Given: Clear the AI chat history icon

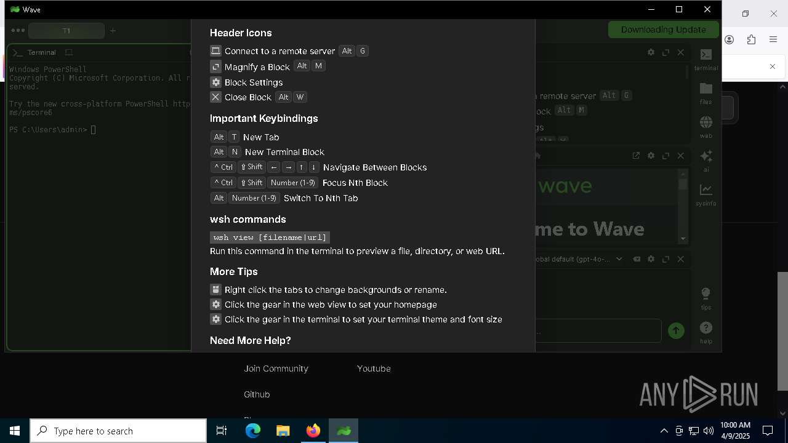Looking at the screenshot, I should [x=637, y=259].
